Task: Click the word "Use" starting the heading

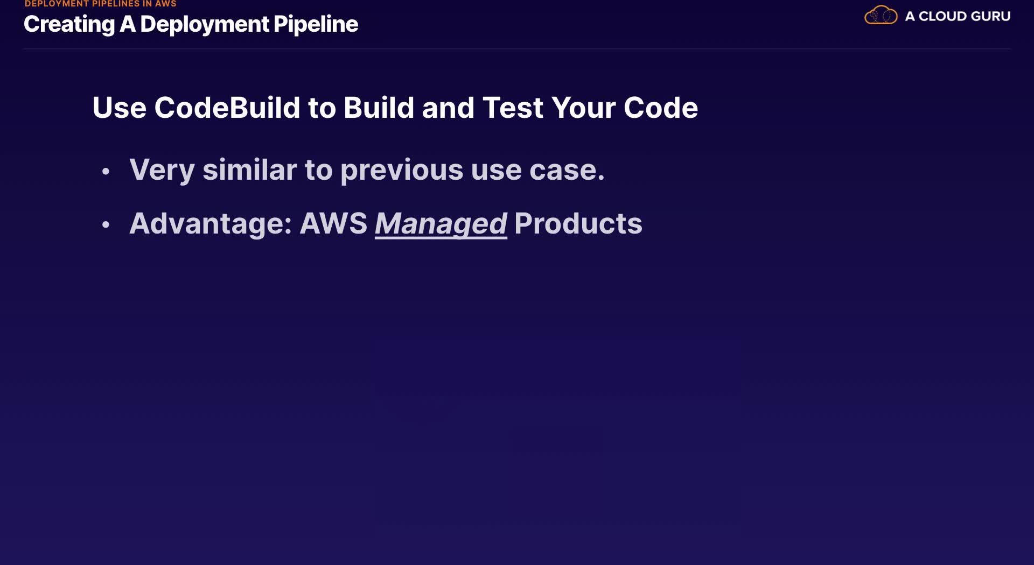Action: [x=119, y=108]
